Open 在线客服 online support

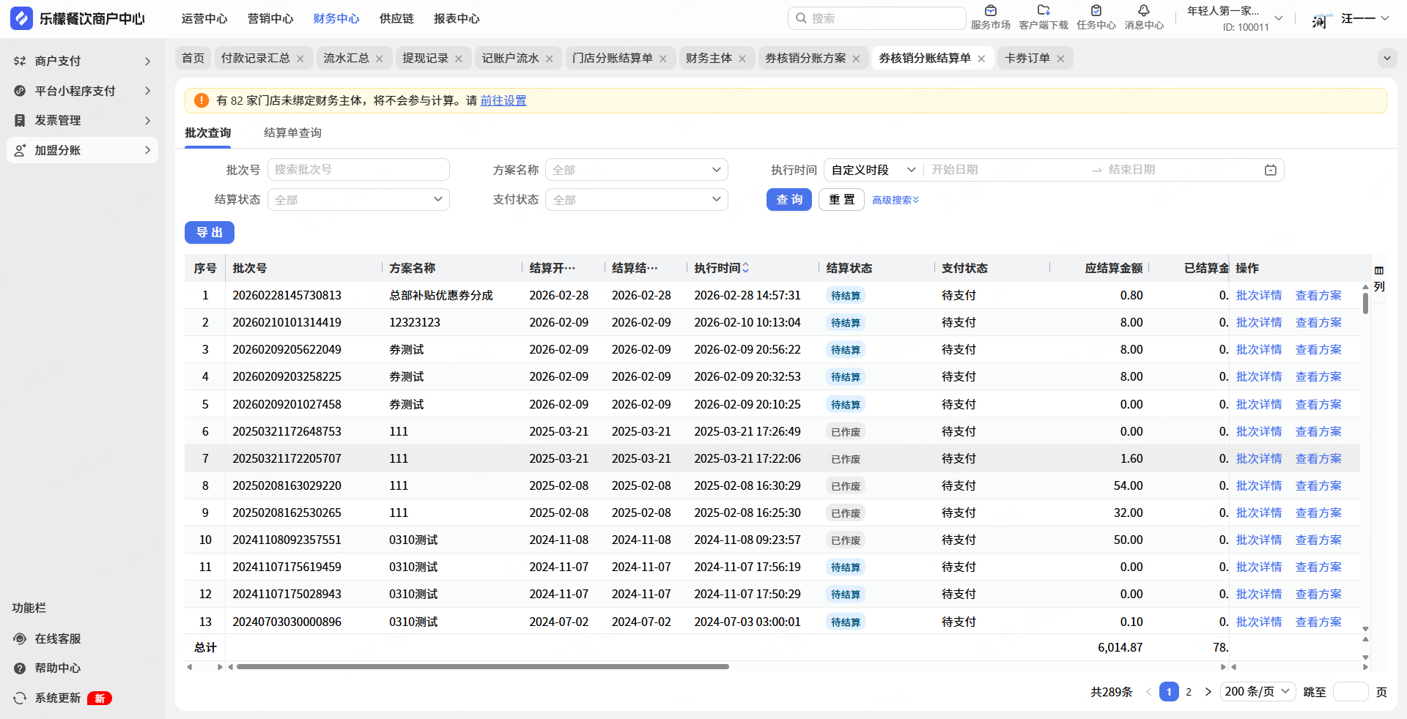pos(57,638)
